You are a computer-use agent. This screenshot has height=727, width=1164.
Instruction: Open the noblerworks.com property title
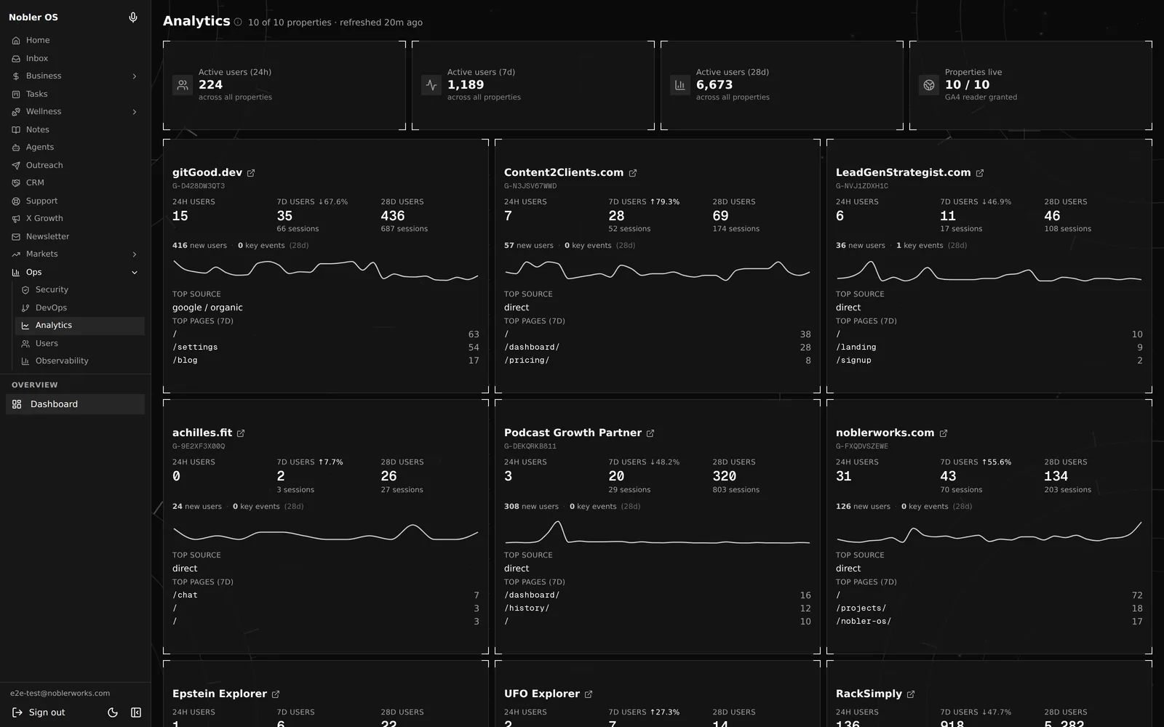(885, 433)
